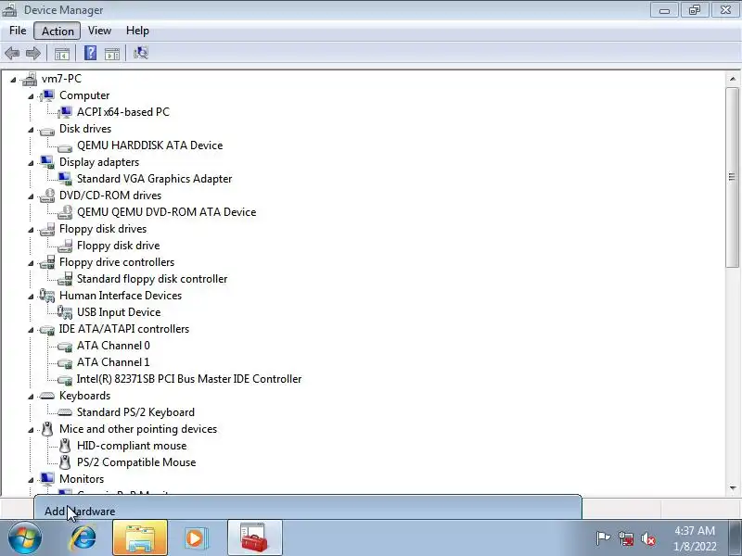Image resolution: width=742 pixels, height=556 pixels.
Task: Select the Monitors category label
Action: tap(82, 479)
